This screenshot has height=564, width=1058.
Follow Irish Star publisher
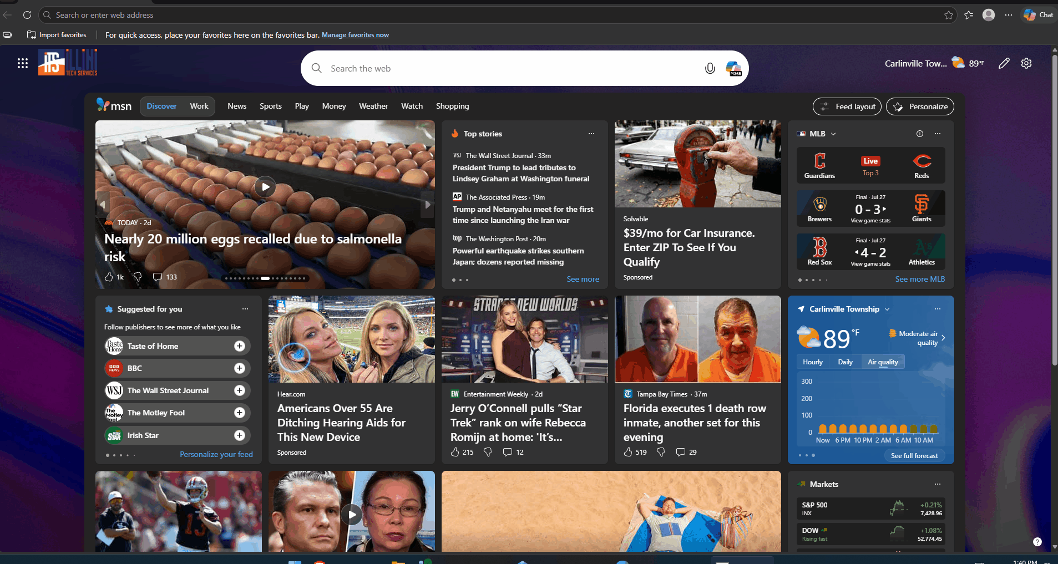point(240,435)
